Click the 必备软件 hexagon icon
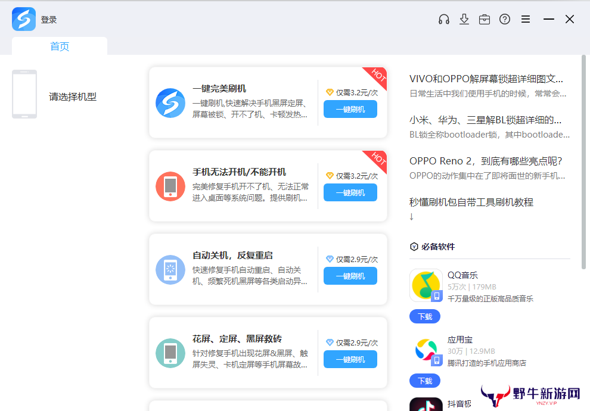The image size is (590, 411). click(414, 247)
